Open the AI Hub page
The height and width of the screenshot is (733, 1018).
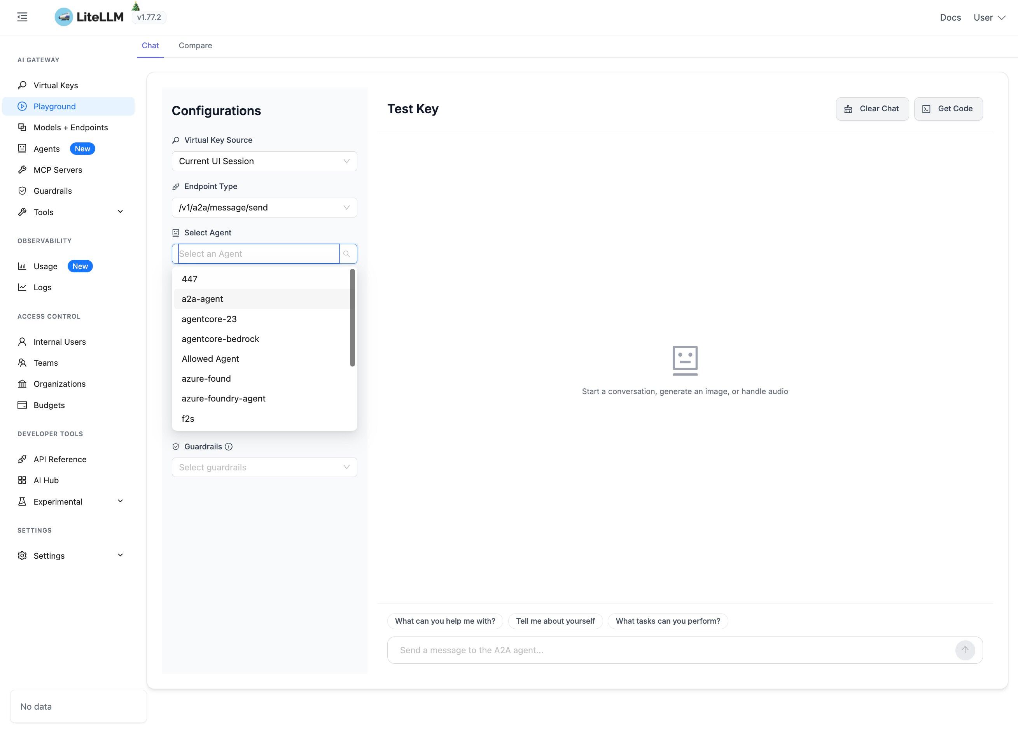[x=46, y=480]
